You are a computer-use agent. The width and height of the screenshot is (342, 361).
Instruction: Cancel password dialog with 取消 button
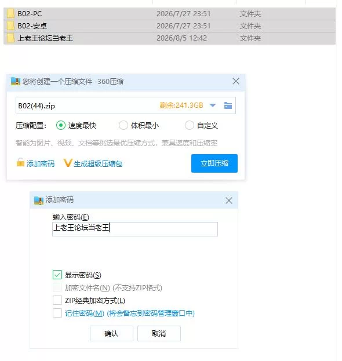159,333
